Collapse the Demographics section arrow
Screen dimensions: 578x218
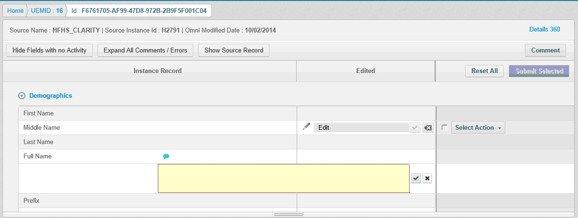[22, 96]
